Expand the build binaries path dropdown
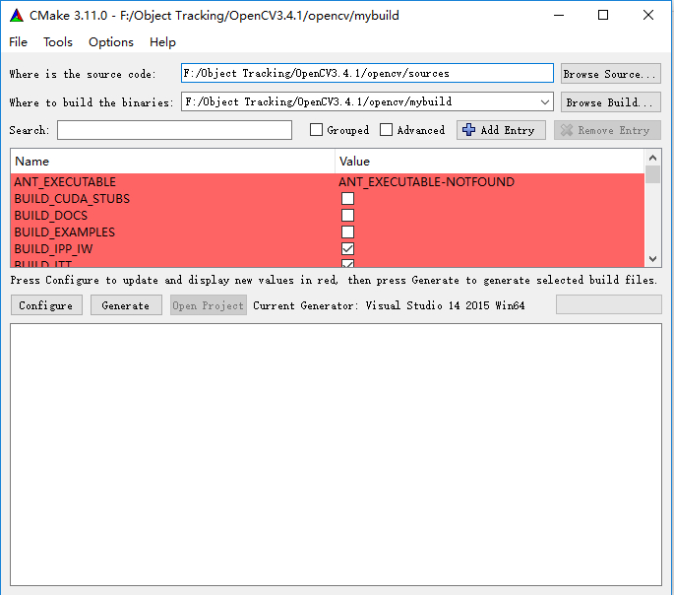The image size is (674, 595). tap(545, 102)
